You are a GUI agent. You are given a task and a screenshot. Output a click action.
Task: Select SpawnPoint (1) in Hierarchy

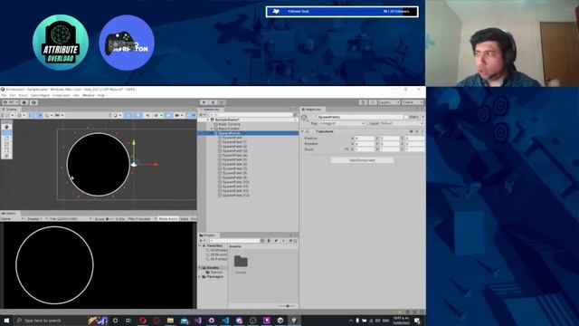pos(234,142)
